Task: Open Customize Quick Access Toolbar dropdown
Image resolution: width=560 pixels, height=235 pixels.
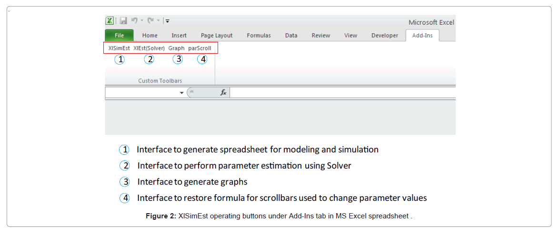Action: [x=167, y=21]
